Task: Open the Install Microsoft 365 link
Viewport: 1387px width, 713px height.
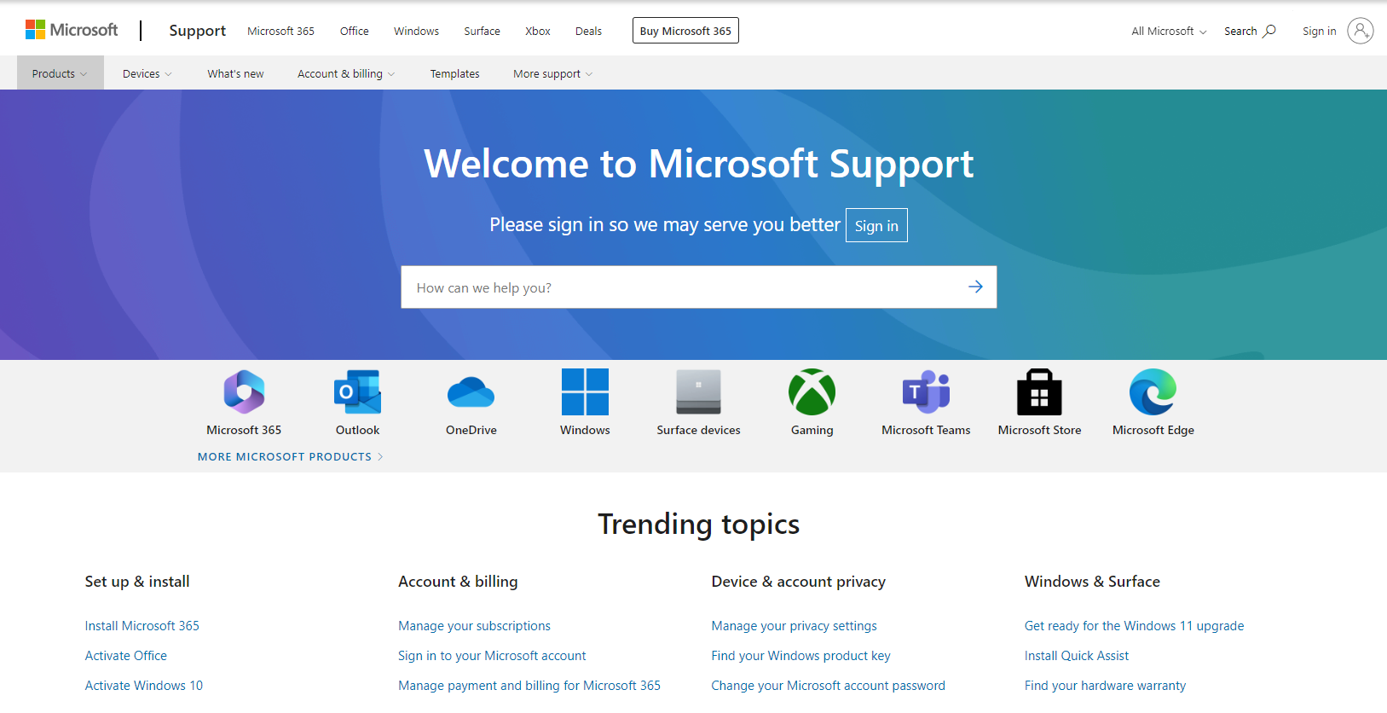Action: click(x=142, y=626)
